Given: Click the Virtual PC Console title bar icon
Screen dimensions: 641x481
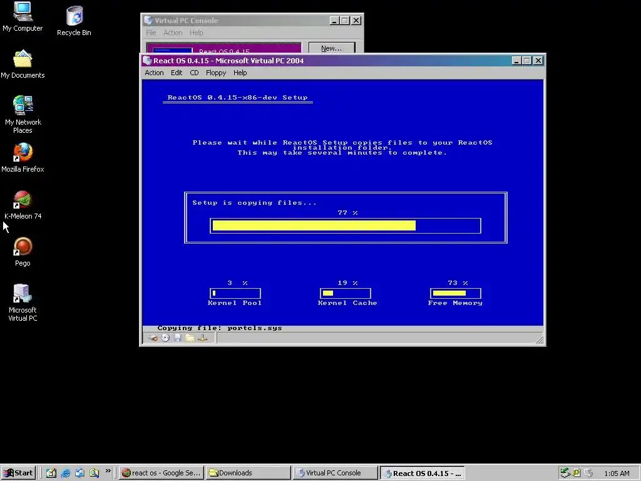Looking at the screenshot, I should pos(148,21).
